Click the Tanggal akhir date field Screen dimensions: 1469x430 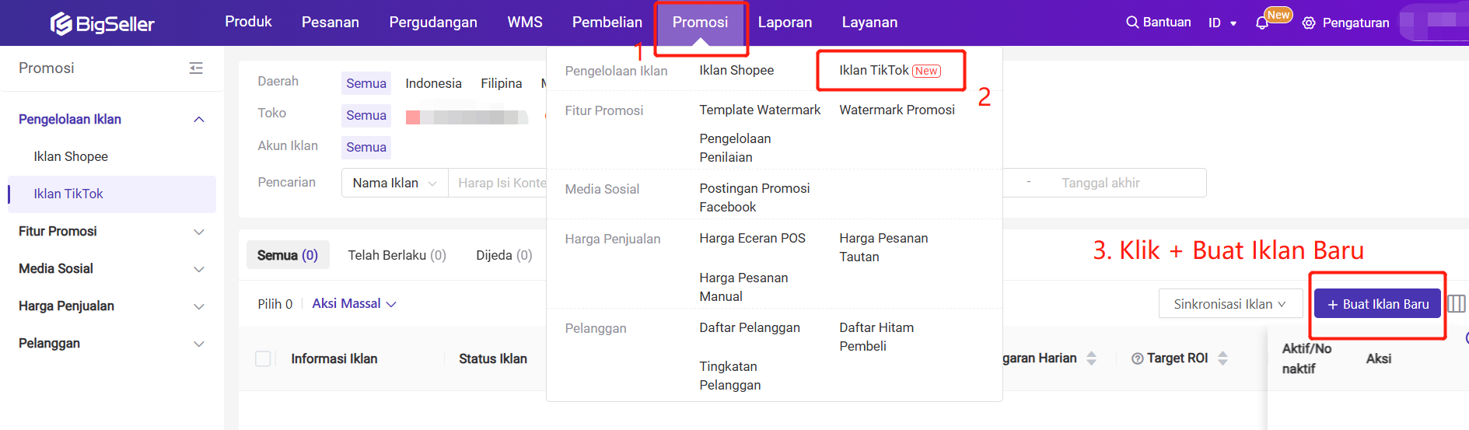pyautogui.click(x=1100, y=183)
